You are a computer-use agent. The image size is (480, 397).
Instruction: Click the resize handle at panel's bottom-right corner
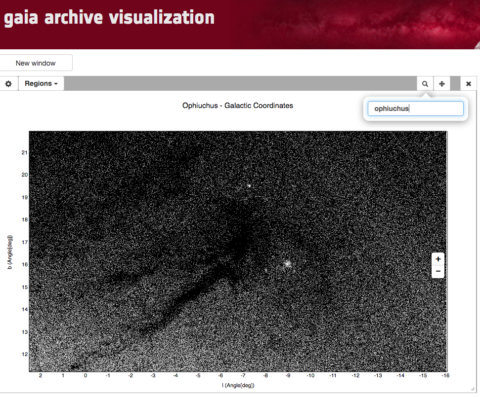[x=473, y=389]
